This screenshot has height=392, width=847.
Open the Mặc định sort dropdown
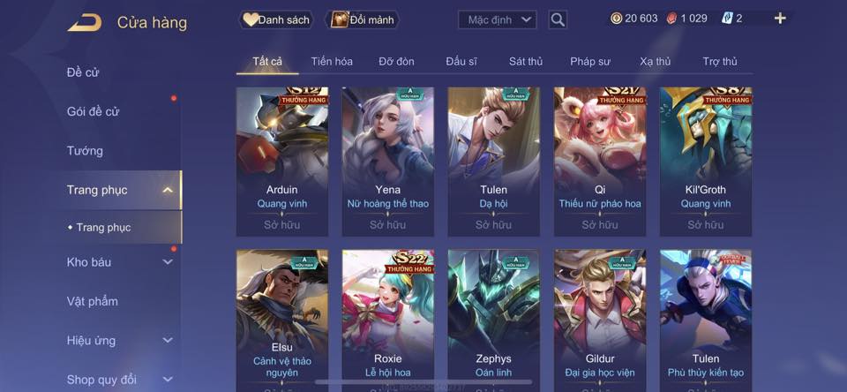(x=498, y=20)
